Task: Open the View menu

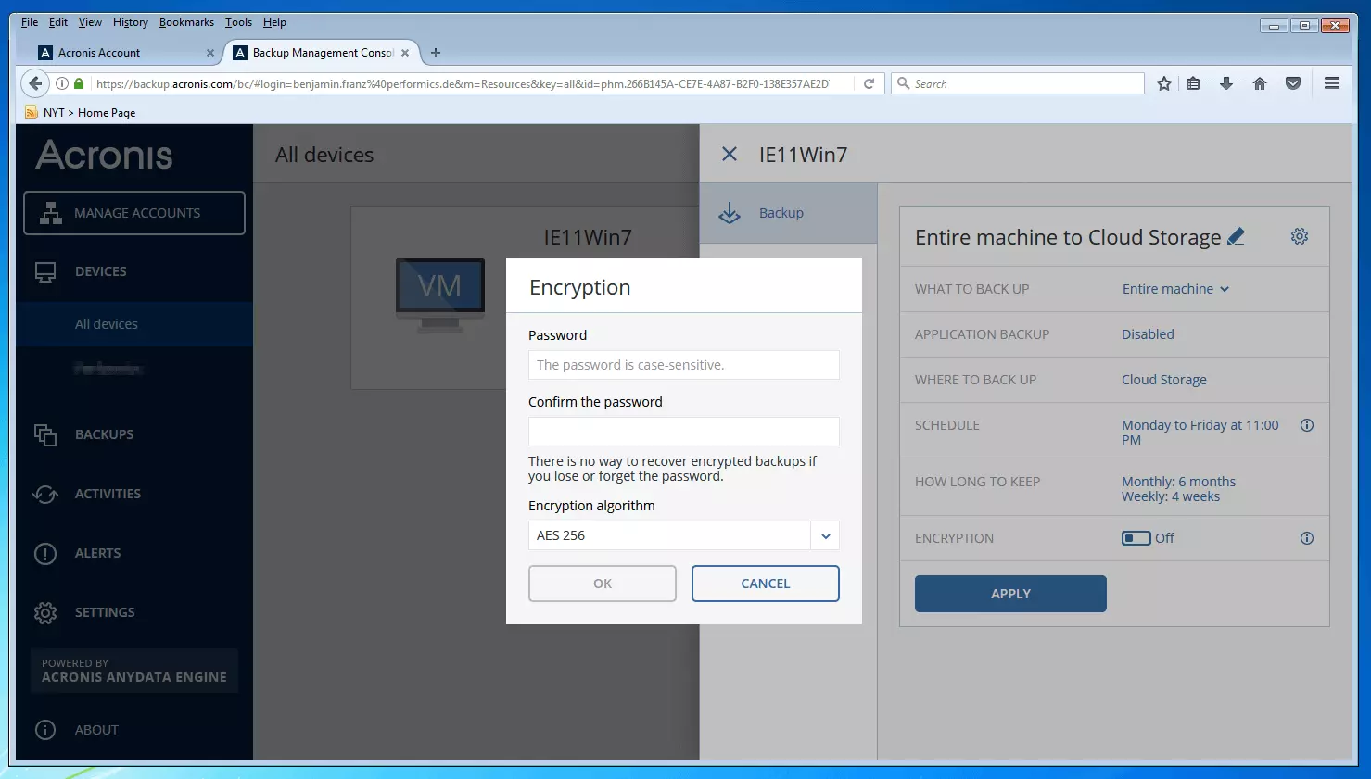Action: 90,22
